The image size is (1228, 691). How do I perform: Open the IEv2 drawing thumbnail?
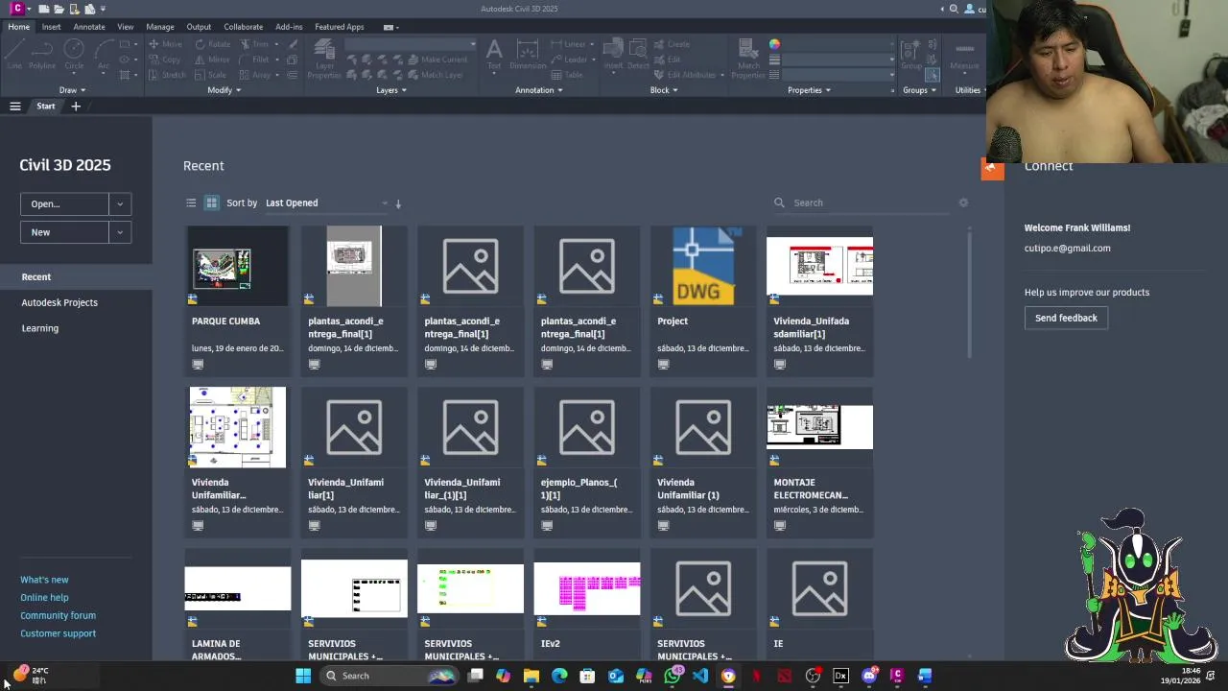coord(587,588)
